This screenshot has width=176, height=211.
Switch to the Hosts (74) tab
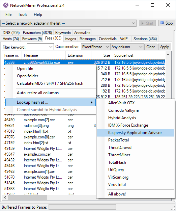click(11, 39)
